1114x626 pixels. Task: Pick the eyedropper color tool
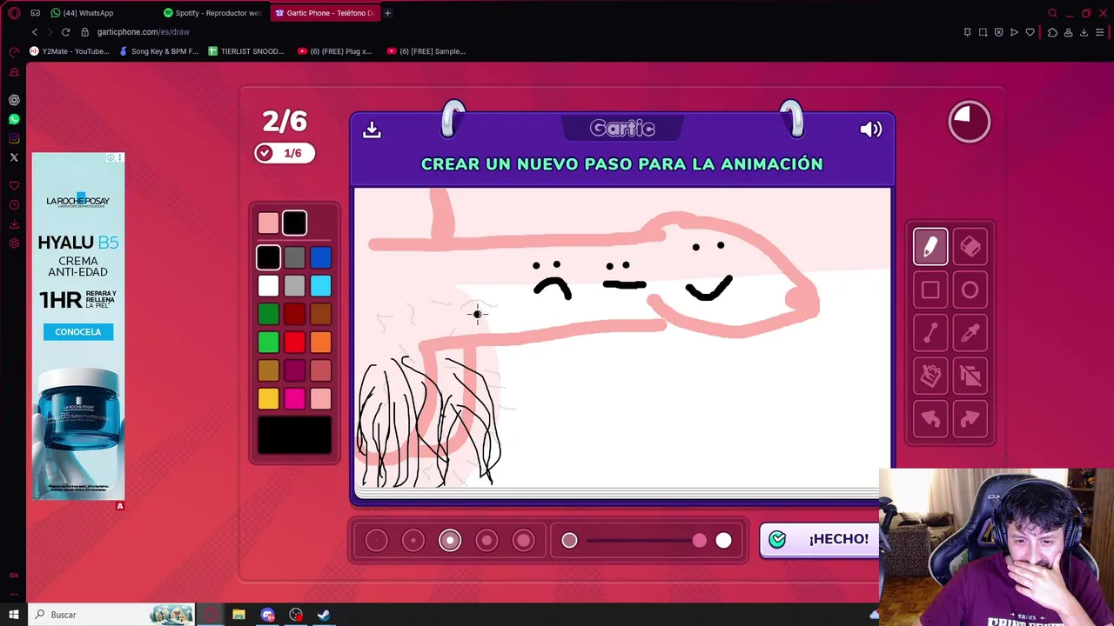click(970, 333)
